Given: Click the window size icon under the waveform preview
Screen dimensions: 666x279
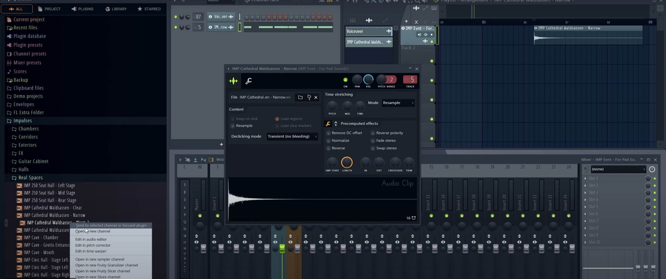Looking at the screenshot, I should pos(414,218).
